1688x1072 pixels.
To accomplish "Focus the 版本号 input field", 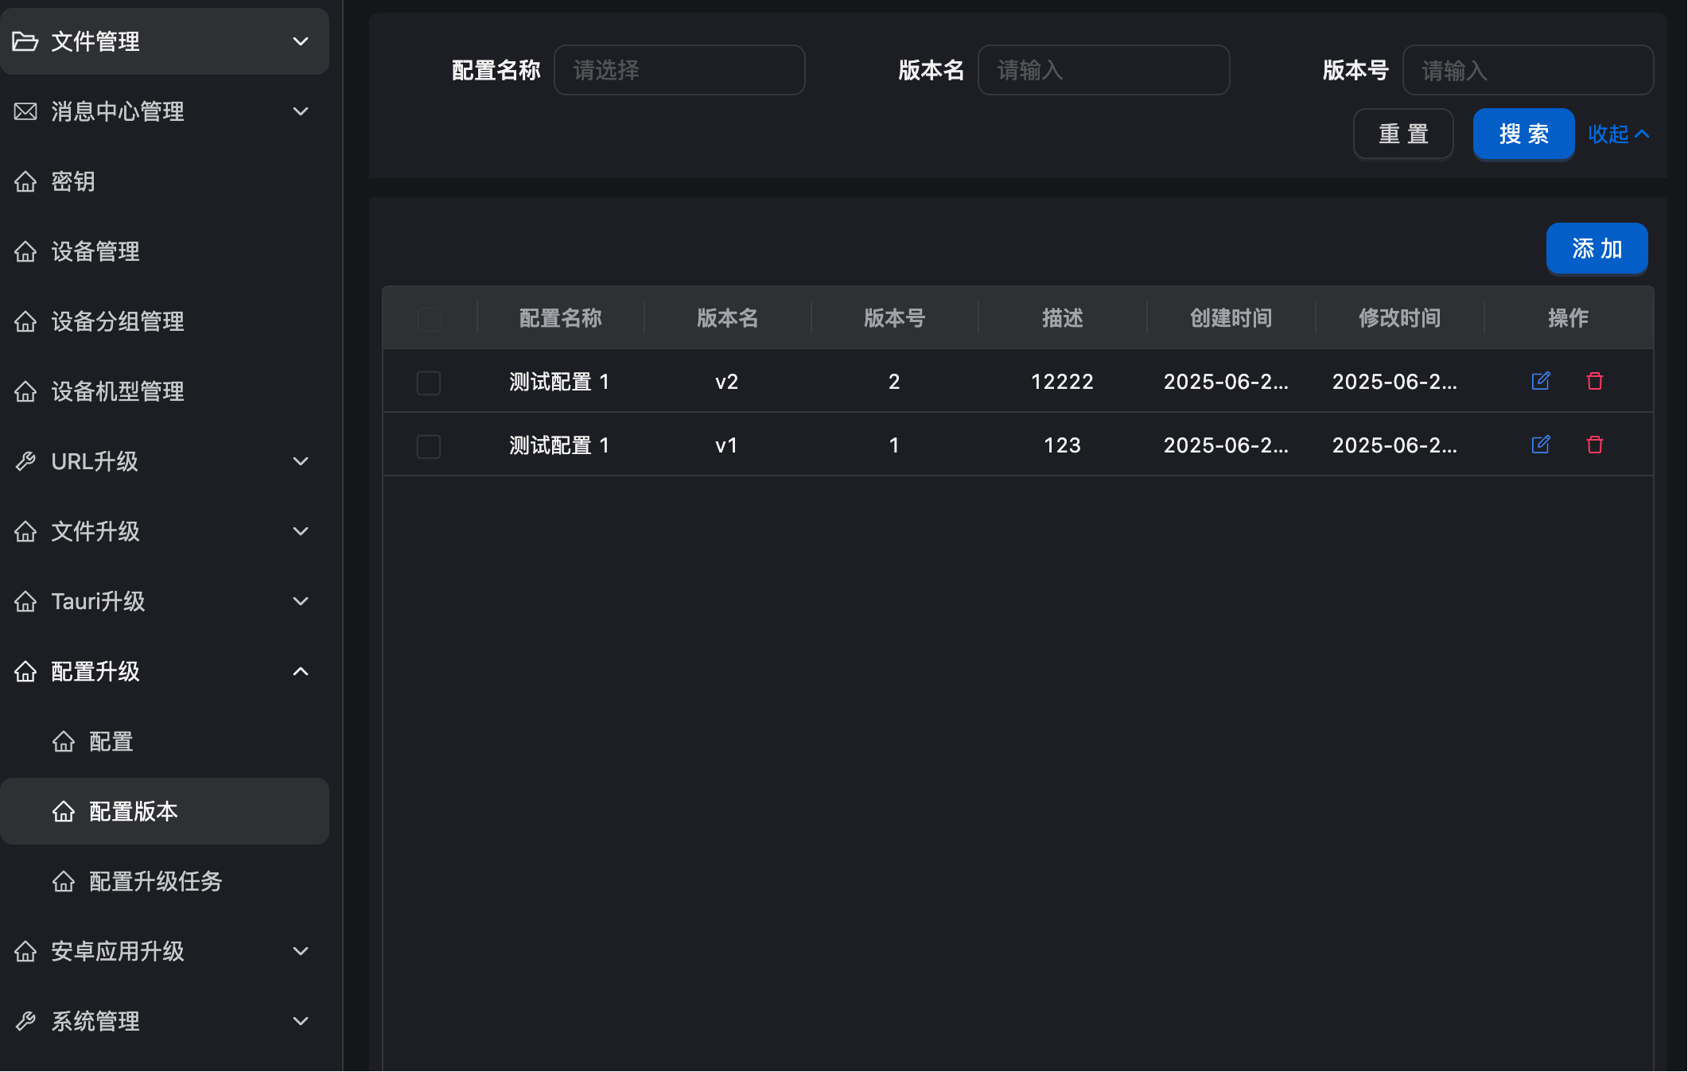I will (x=1527, y=70).
